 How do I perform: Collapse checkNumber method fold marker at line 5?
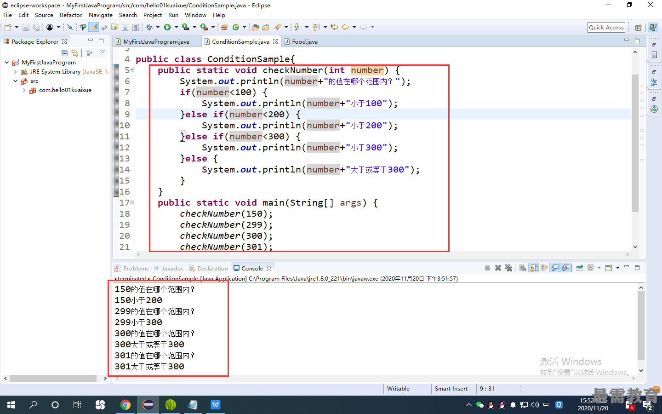(x=132, y=70)
